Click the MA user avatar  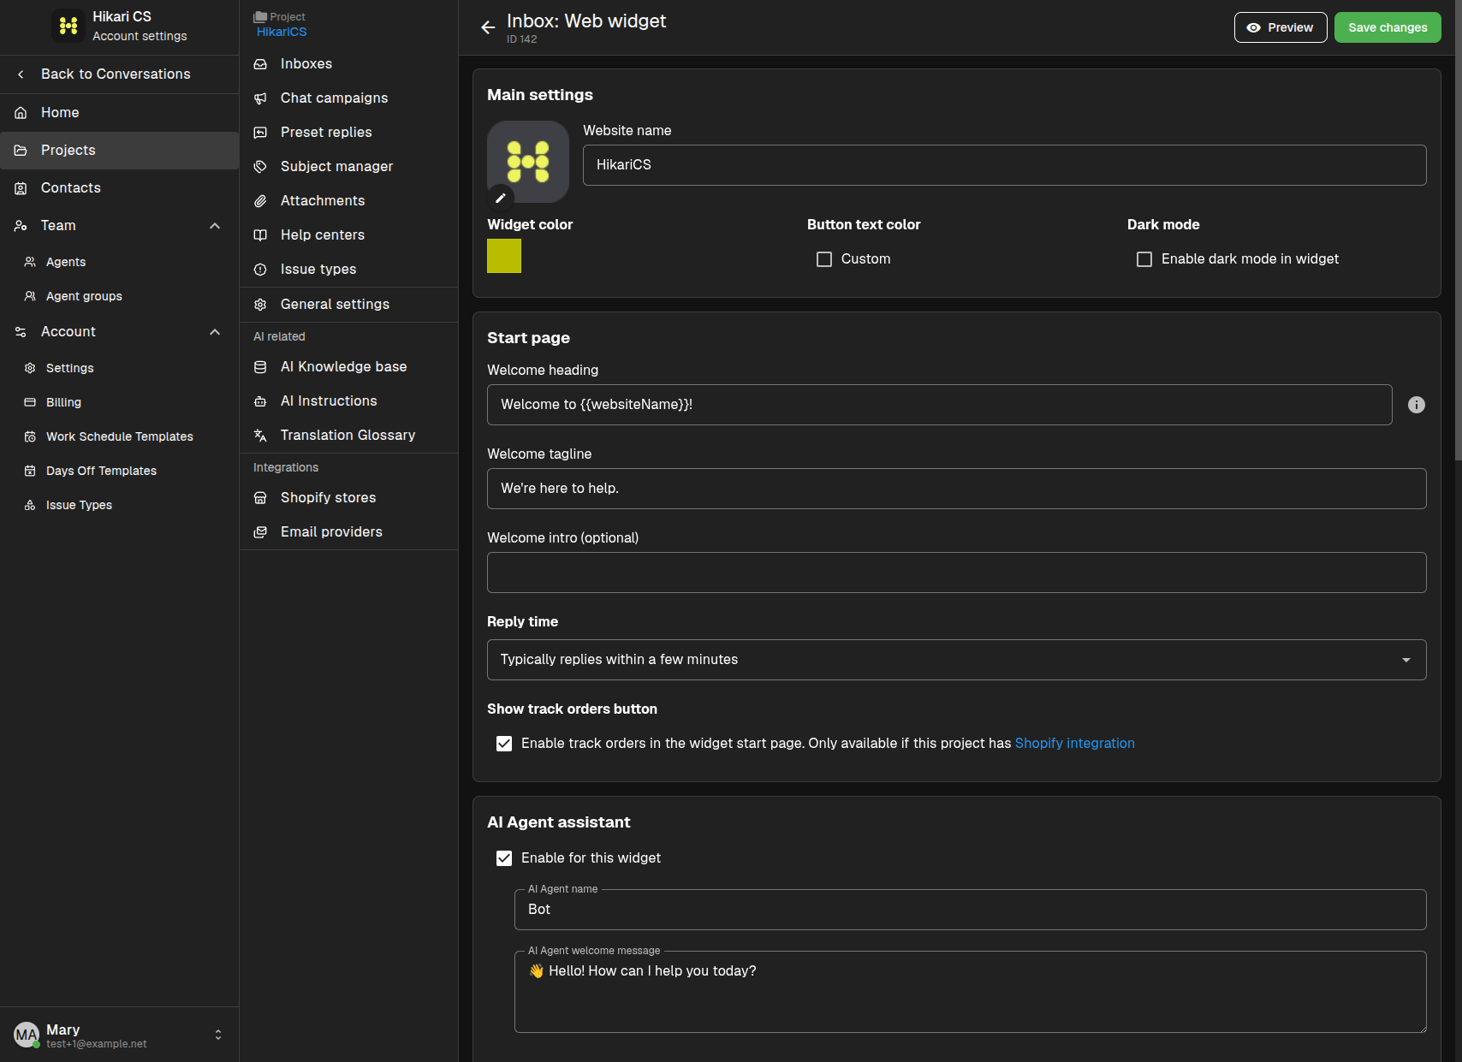[27, 1035]
